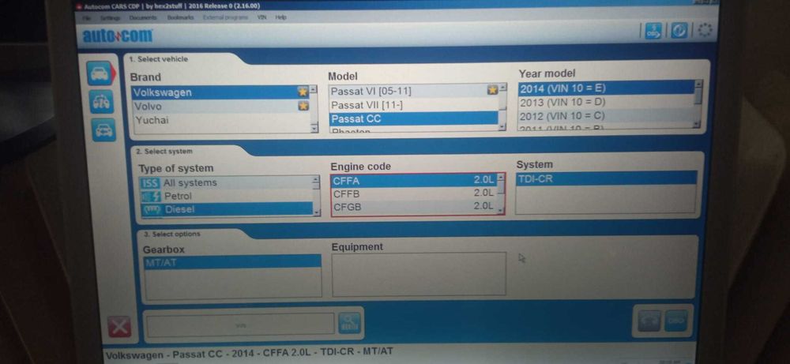
Task: Toggle favorite star next to Volkswagen
Action: [x=303, y=92]
